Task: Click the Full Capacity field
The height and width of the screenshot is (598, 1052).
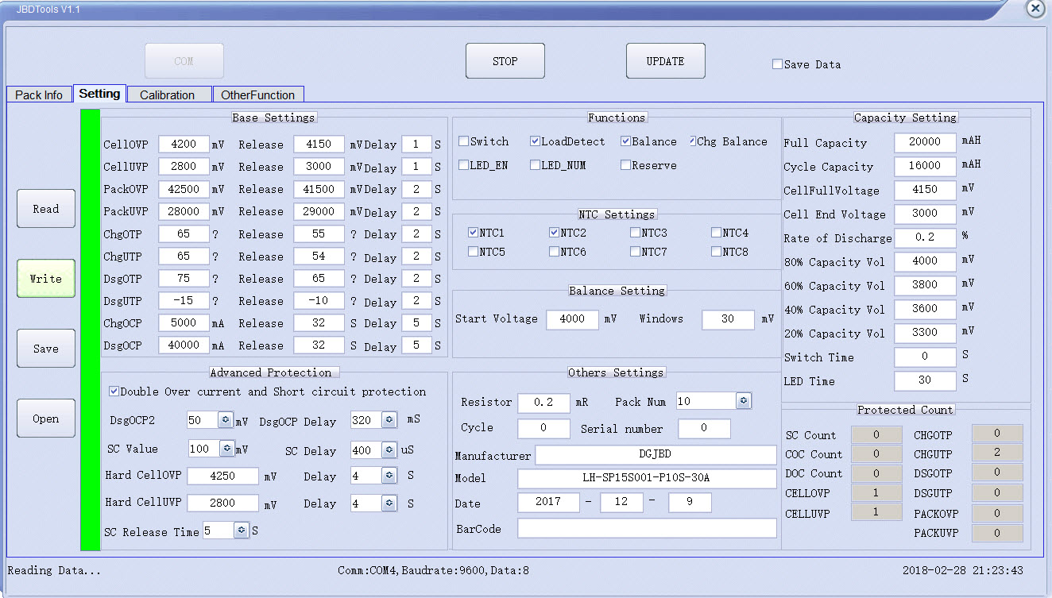Action: pyautogui.click(x=925, y=142)
